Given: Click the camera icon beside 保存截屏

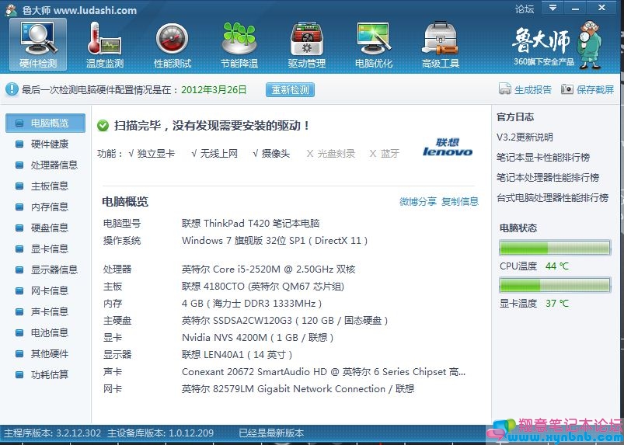Looking at the screenshot, I should coord(567,89).
